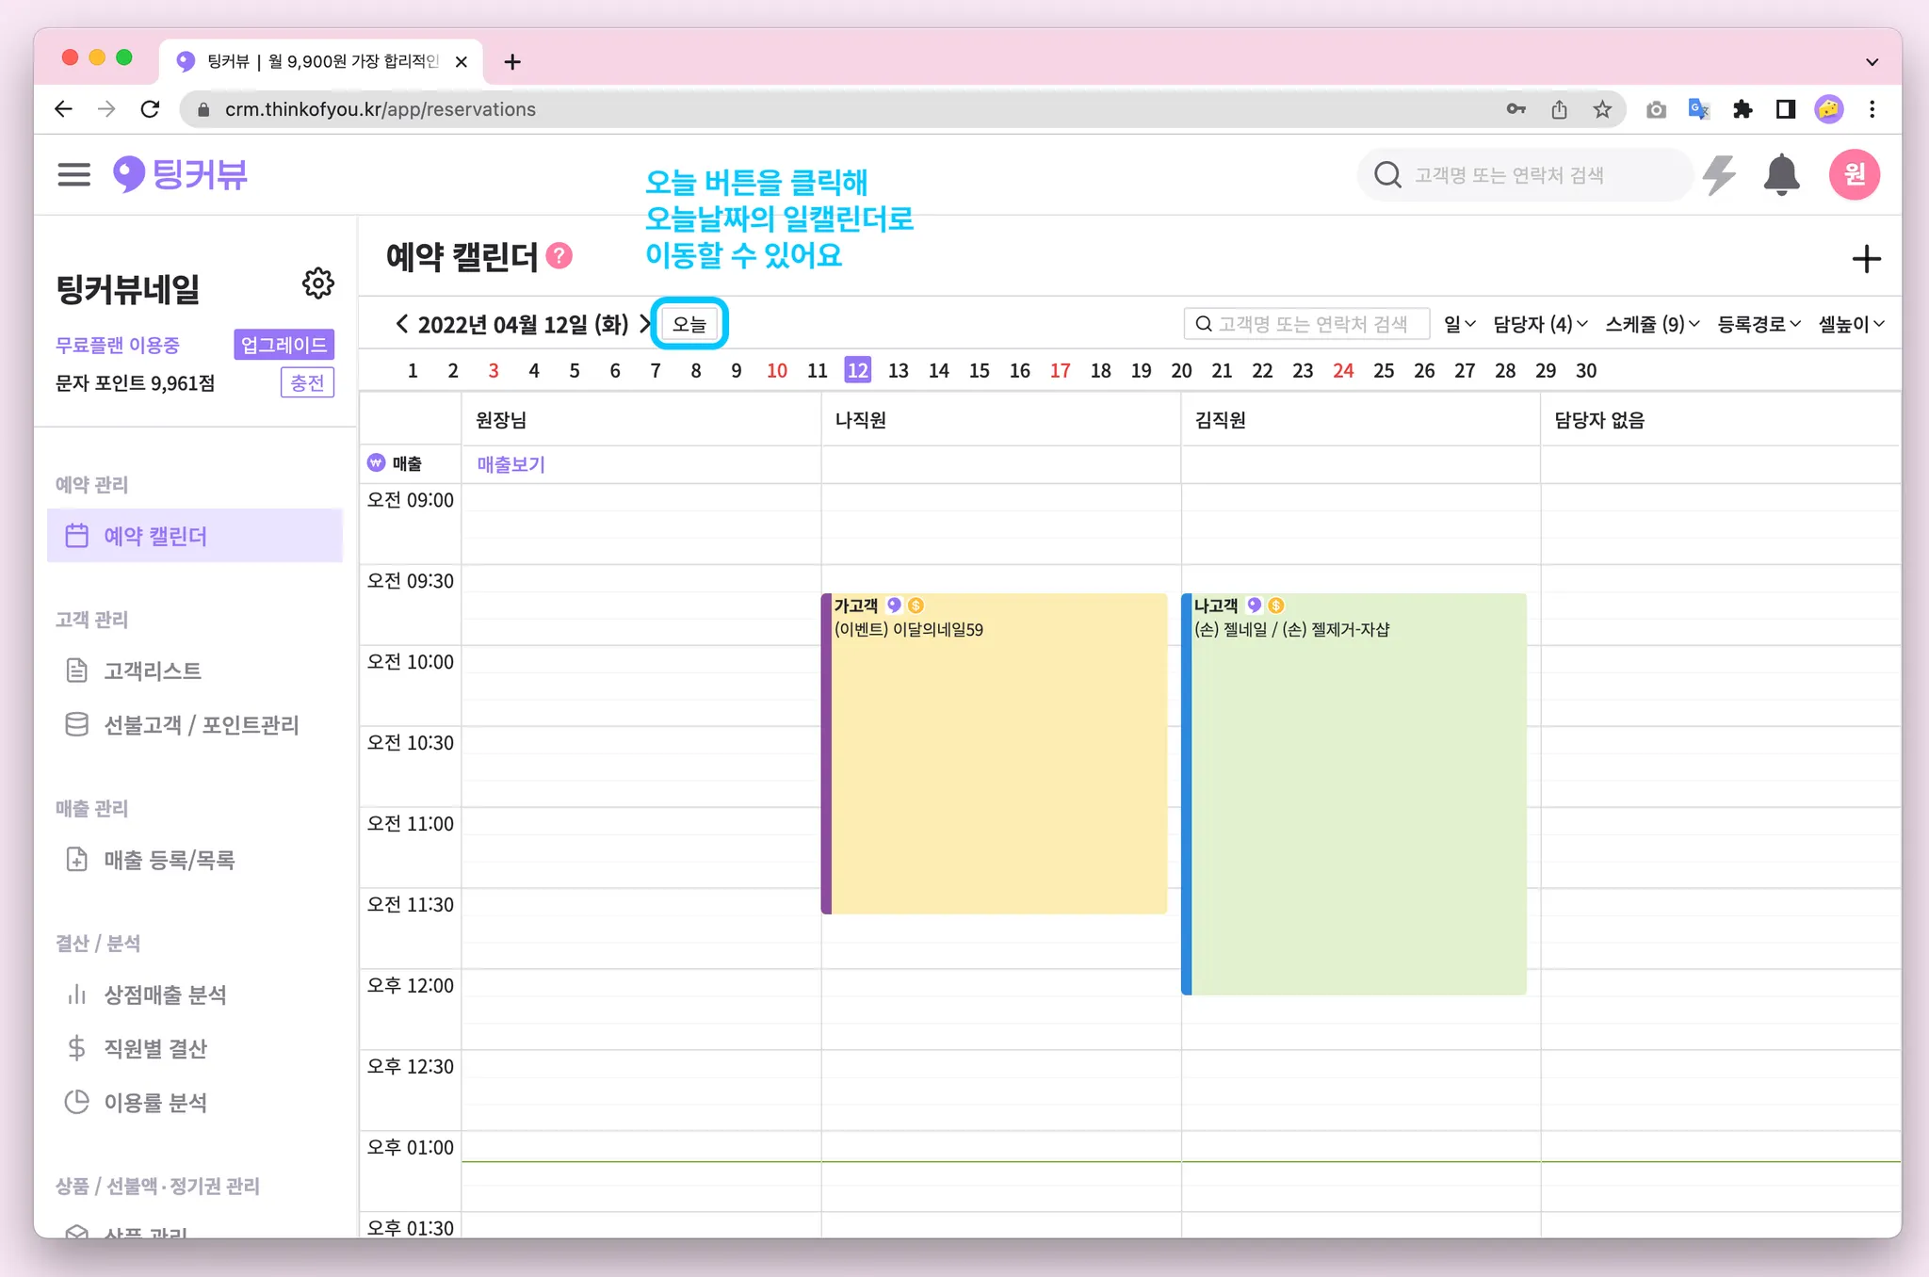Click the 오늘 button

coord(689,324)
